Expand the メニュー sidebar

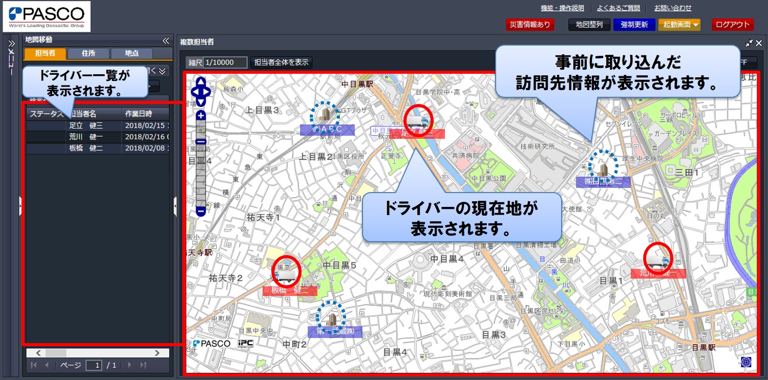[x=11, y=44]
